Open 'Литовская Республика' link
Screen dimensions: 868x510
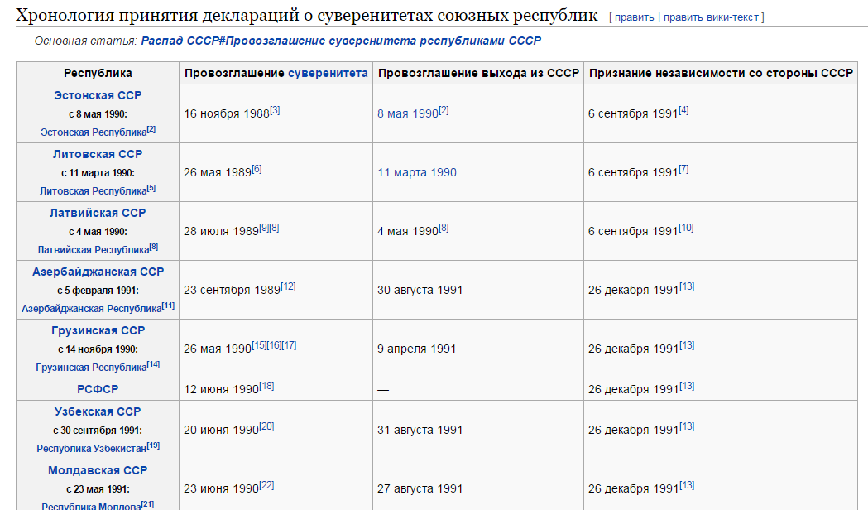click(x=93, y=191)
